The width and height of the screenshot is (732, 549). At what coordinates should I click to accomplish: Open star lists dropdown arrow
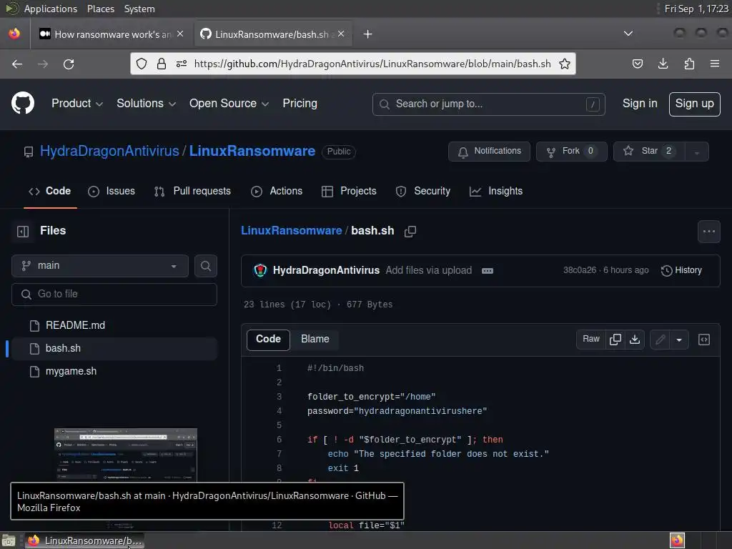[697, 152]
